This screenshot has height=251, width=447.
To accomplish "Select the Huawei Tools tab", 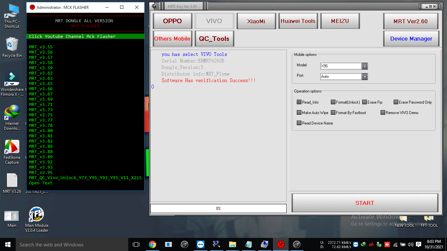I will point(298,21).
